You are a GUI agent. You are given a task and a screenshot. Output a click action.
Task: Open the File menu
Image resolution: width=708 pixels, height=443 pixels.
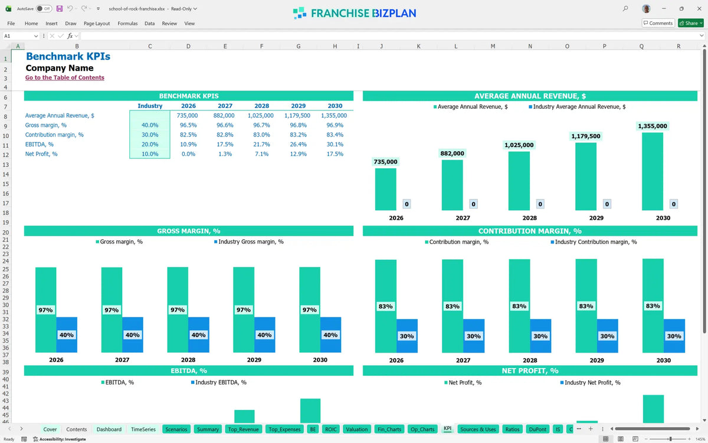[x=11, y=24]
